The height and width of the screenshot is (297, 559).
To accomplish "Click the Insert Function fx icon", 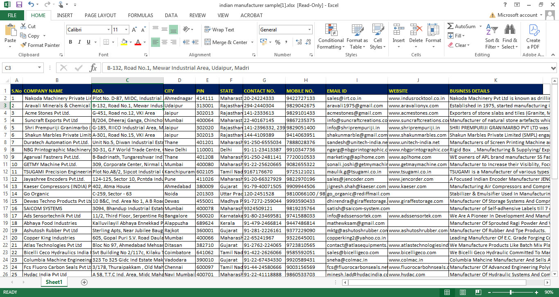I will coord(93,68).
